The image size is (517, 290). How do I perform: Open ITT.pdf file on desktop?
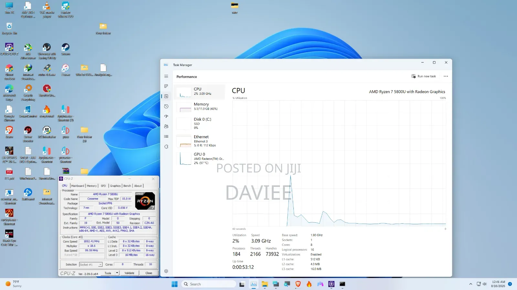coord(9,174)
